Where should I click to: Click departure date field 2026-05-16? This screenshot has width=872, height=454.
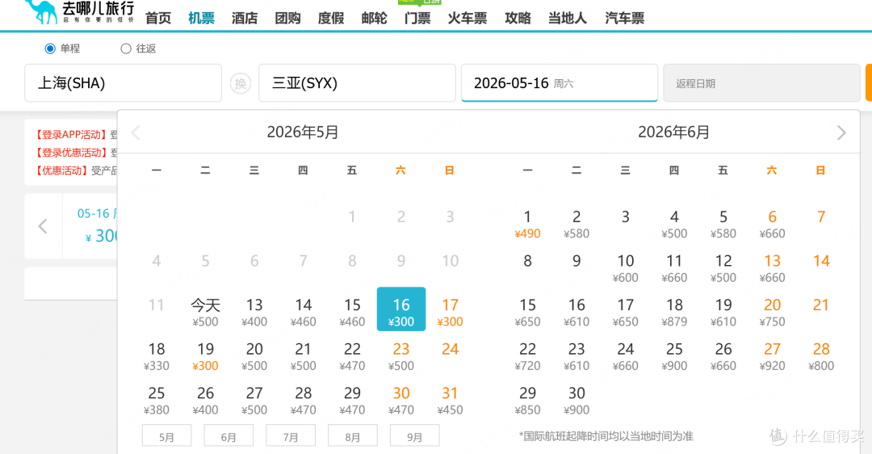(x=560, y=83)
